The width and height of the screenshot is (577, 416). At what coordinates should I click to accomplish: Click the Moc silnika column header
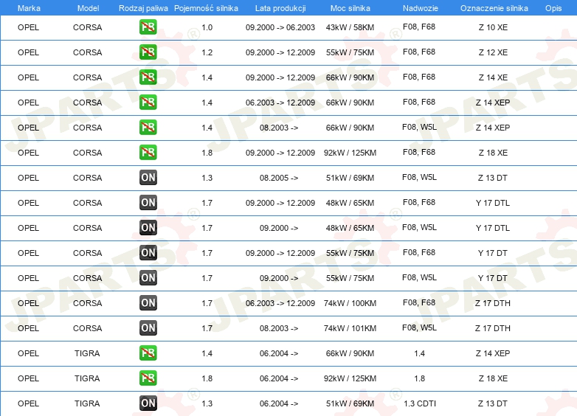tap(350, 8)
